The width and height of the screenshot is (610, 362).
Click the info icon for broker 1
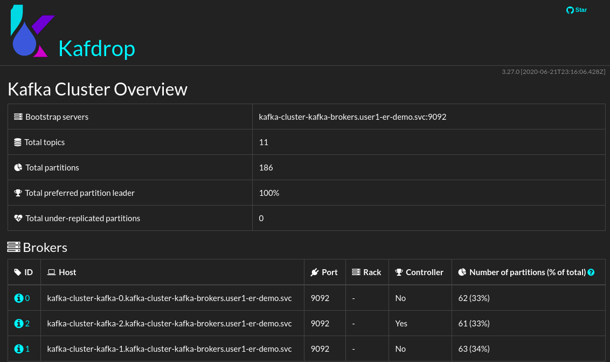pyautogui.click(x=19, y=349)
